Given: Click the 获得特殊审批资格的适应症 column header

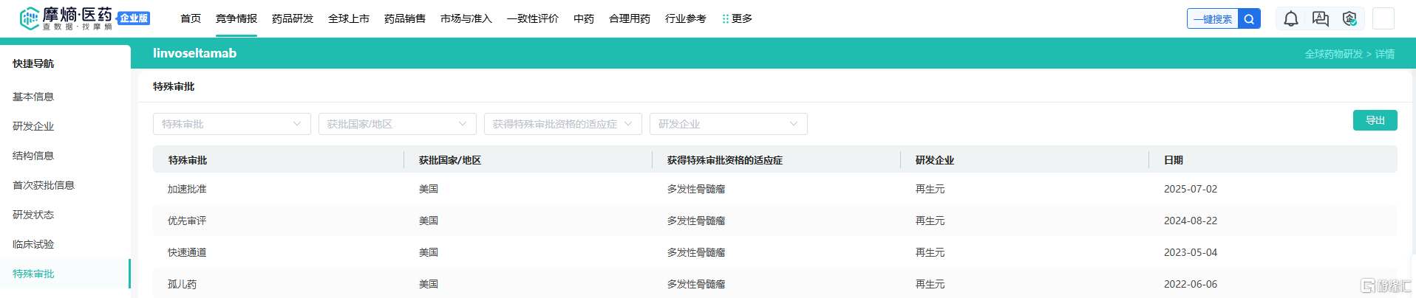Looking at the screenshot, I should 725,160.
